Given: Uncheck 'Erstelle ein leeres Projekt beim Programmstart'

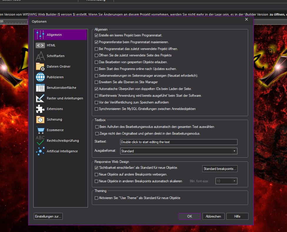Looking at the screenshot, I should [x=96, y=36].
